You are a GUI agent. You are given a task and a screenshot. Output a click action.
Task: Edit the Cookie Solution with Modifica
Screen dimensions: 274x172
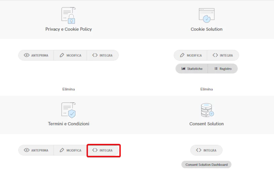pyautogui.click(x=191, y=55)
